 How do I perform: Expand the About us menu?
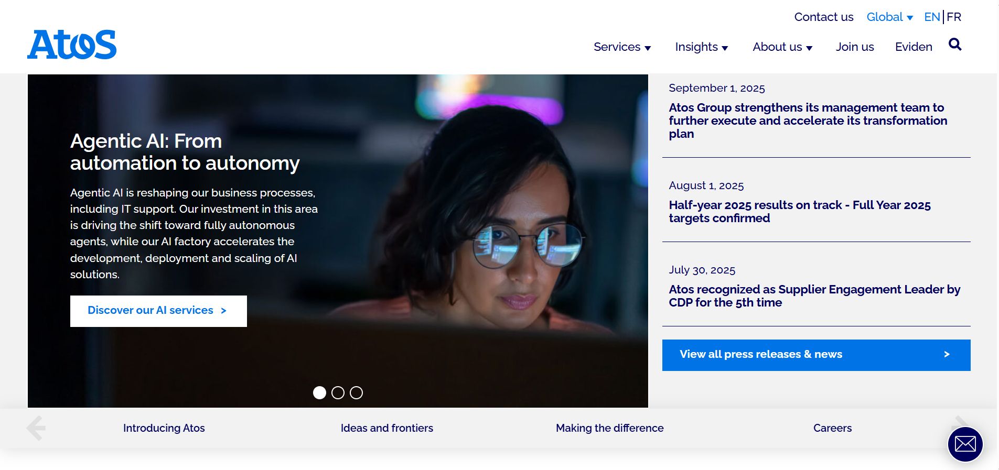coord(782,47)
